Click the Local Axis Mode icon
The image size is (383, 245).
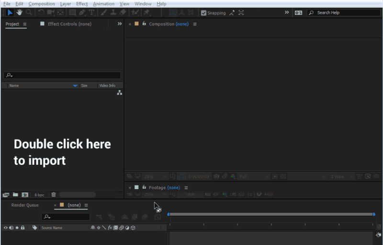173,13
